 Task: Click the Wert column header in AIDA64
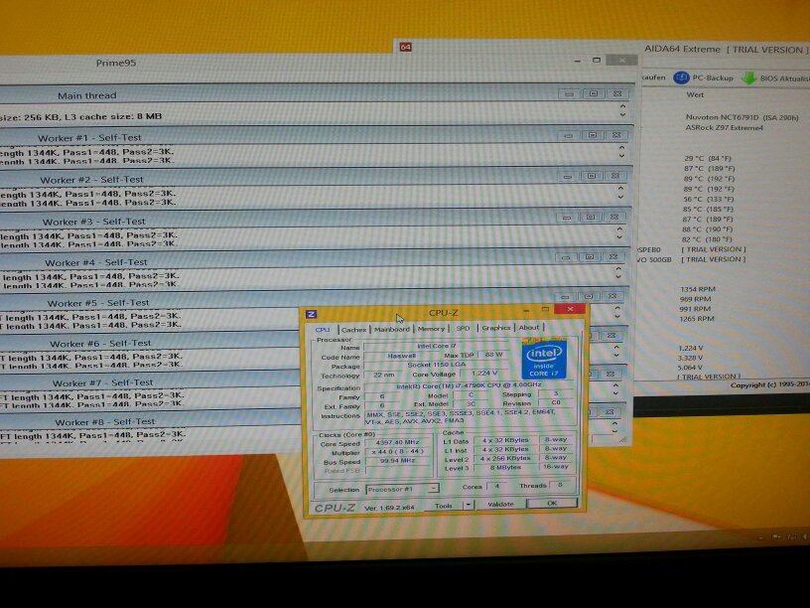point(695,95)
